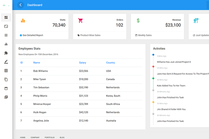Open the table grid icon in sidebar
Image resolution: width=209 pixels, height=139 pixels.
[6, 71]
